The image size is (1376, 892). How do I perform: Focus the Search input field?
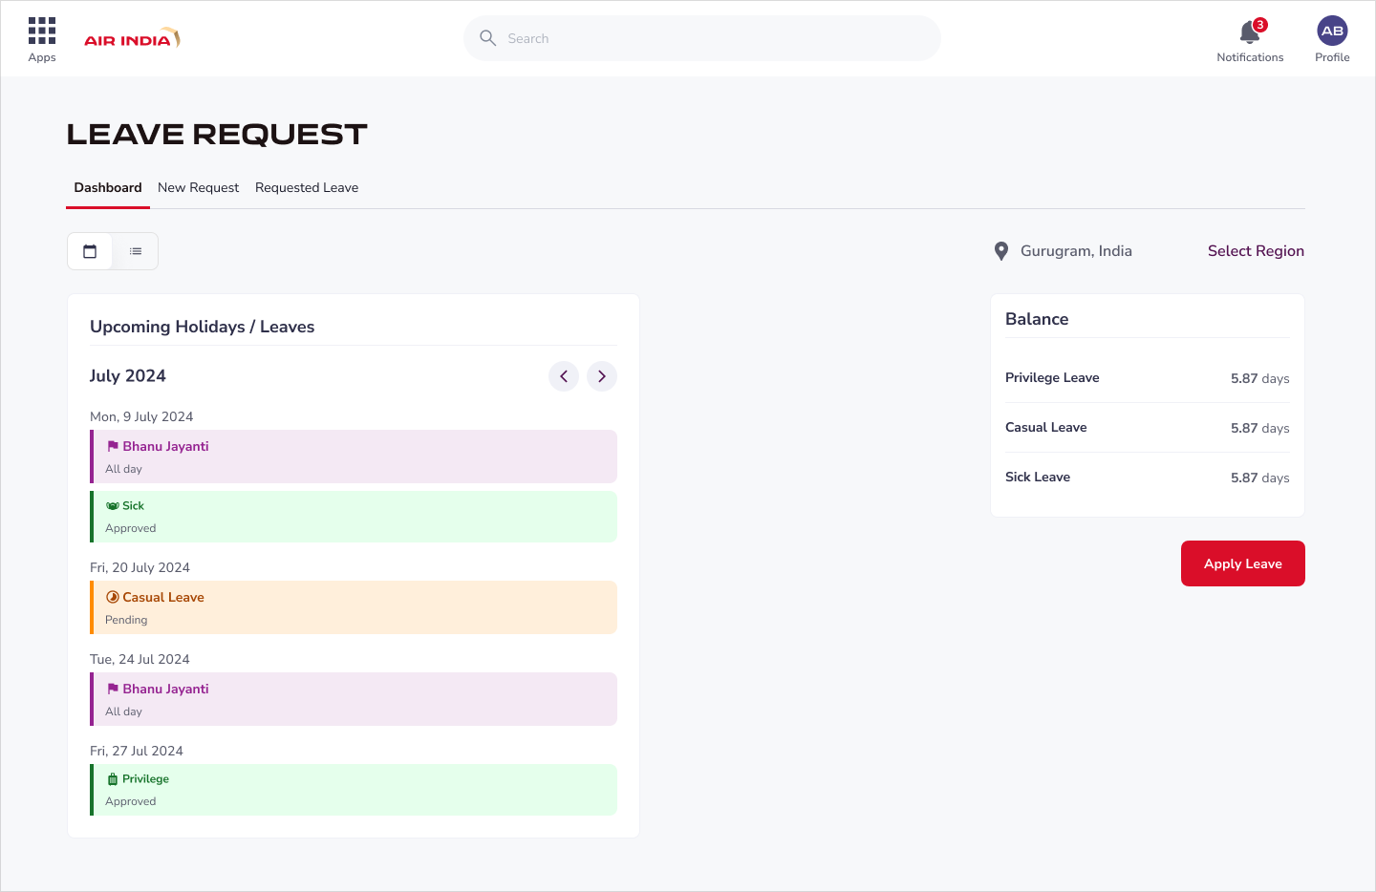[x=702, y=38]
